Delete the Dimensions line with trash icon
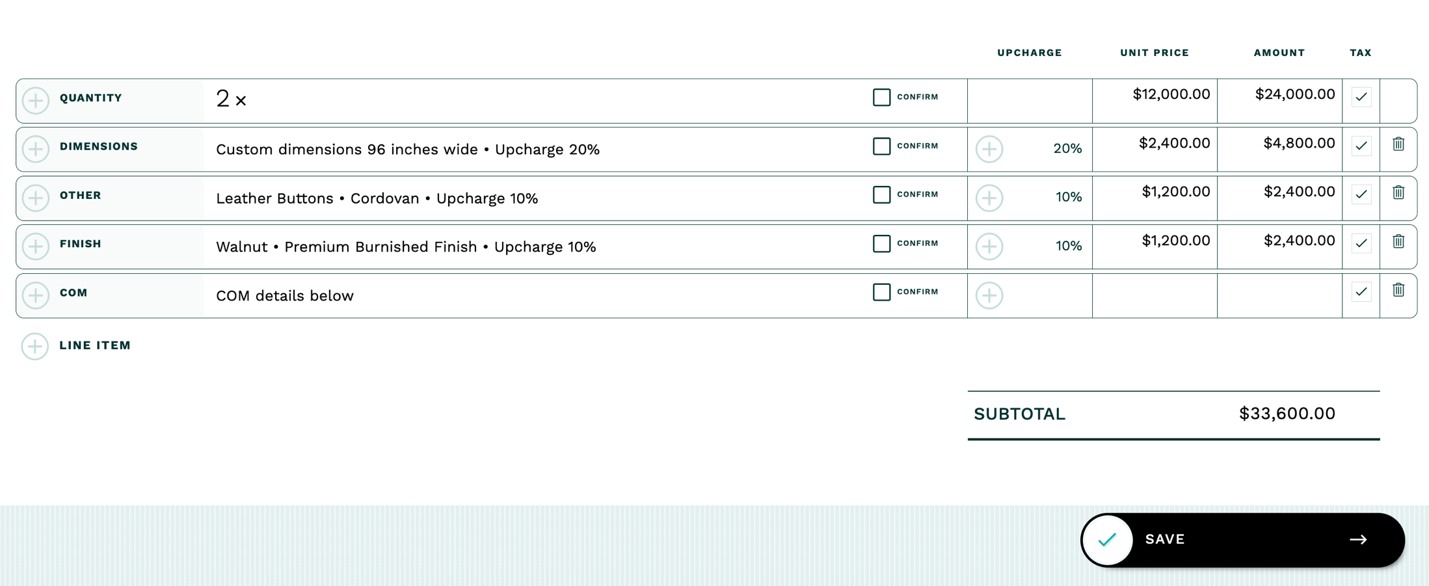 tap(1398, 144)
